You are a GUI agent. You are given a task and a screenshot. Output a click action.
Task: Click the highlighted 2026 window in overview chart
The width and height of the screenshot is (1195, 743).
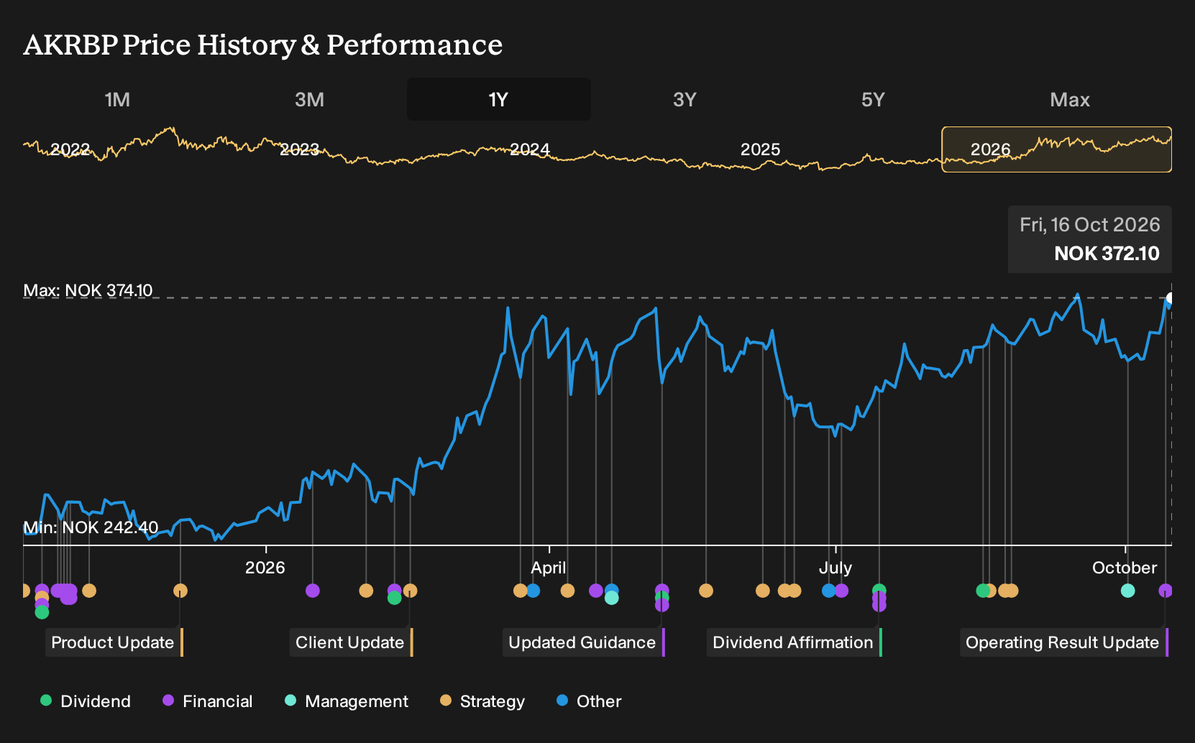pos(1056,149)
